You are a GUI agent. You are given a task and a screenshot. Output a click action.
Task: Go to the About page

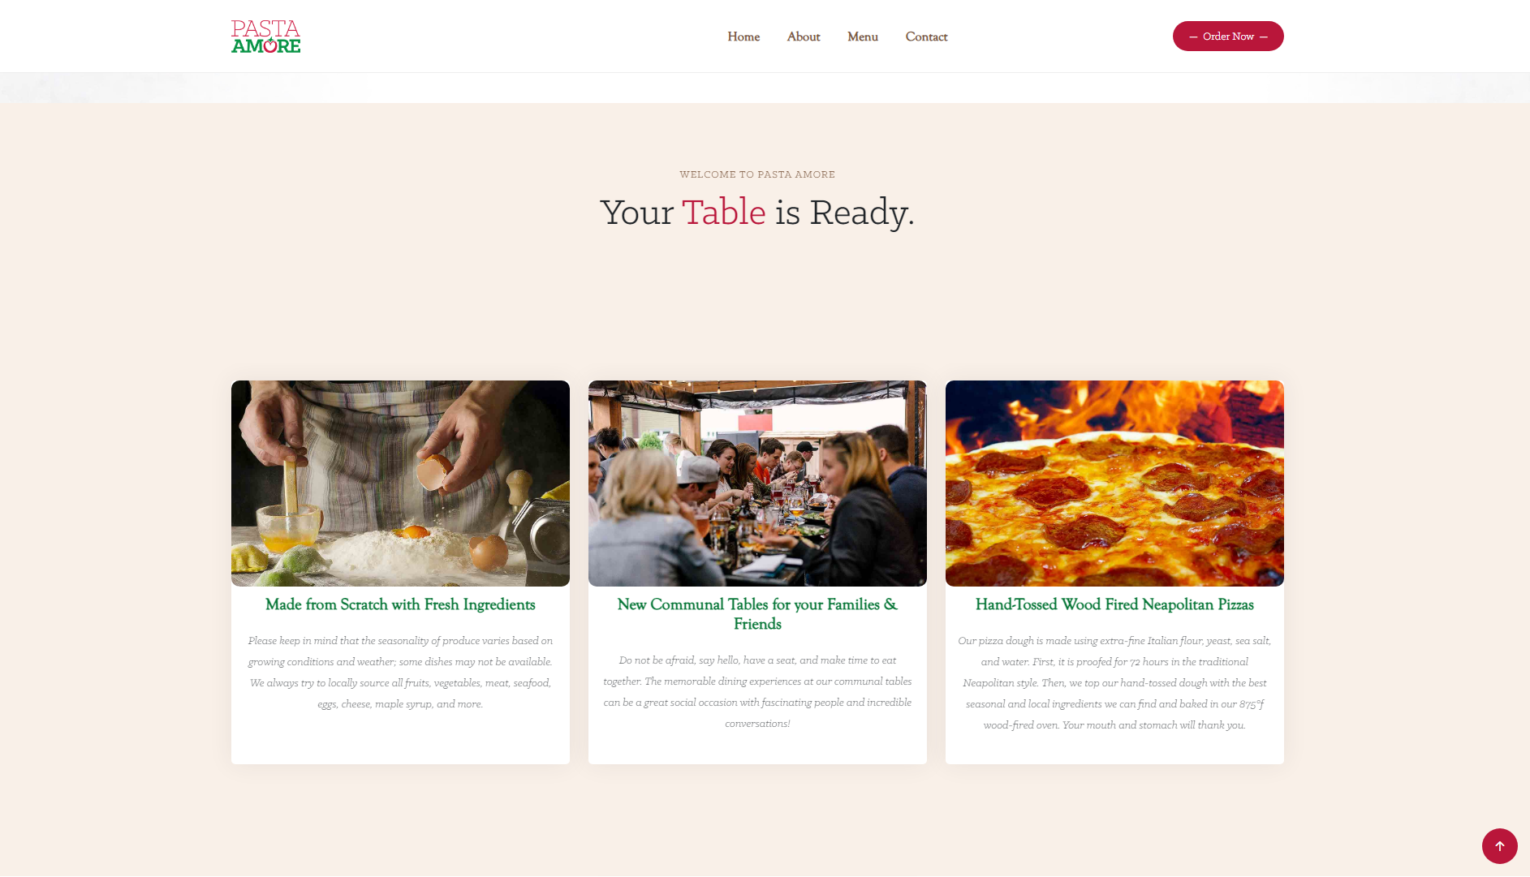click(804, 37)
